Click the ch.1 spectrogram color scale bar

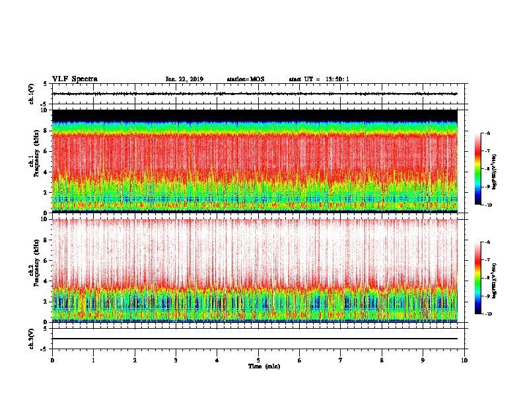click(x=477, y=169)
